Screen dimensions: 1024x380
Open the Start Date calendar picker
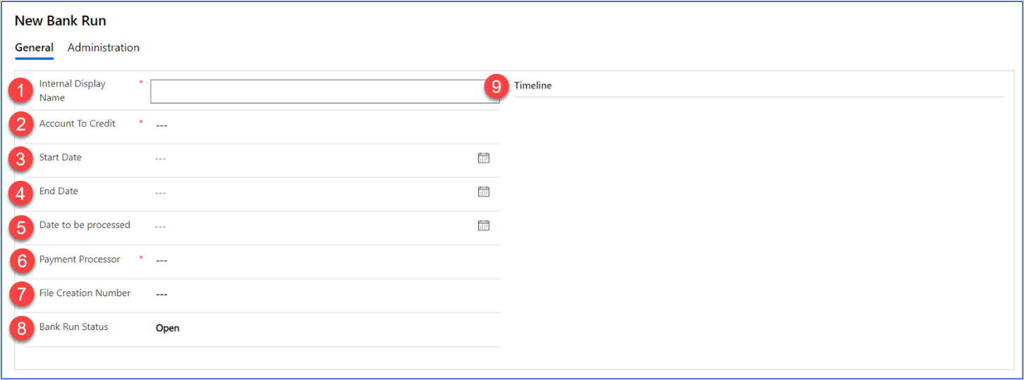coord(484,158)
